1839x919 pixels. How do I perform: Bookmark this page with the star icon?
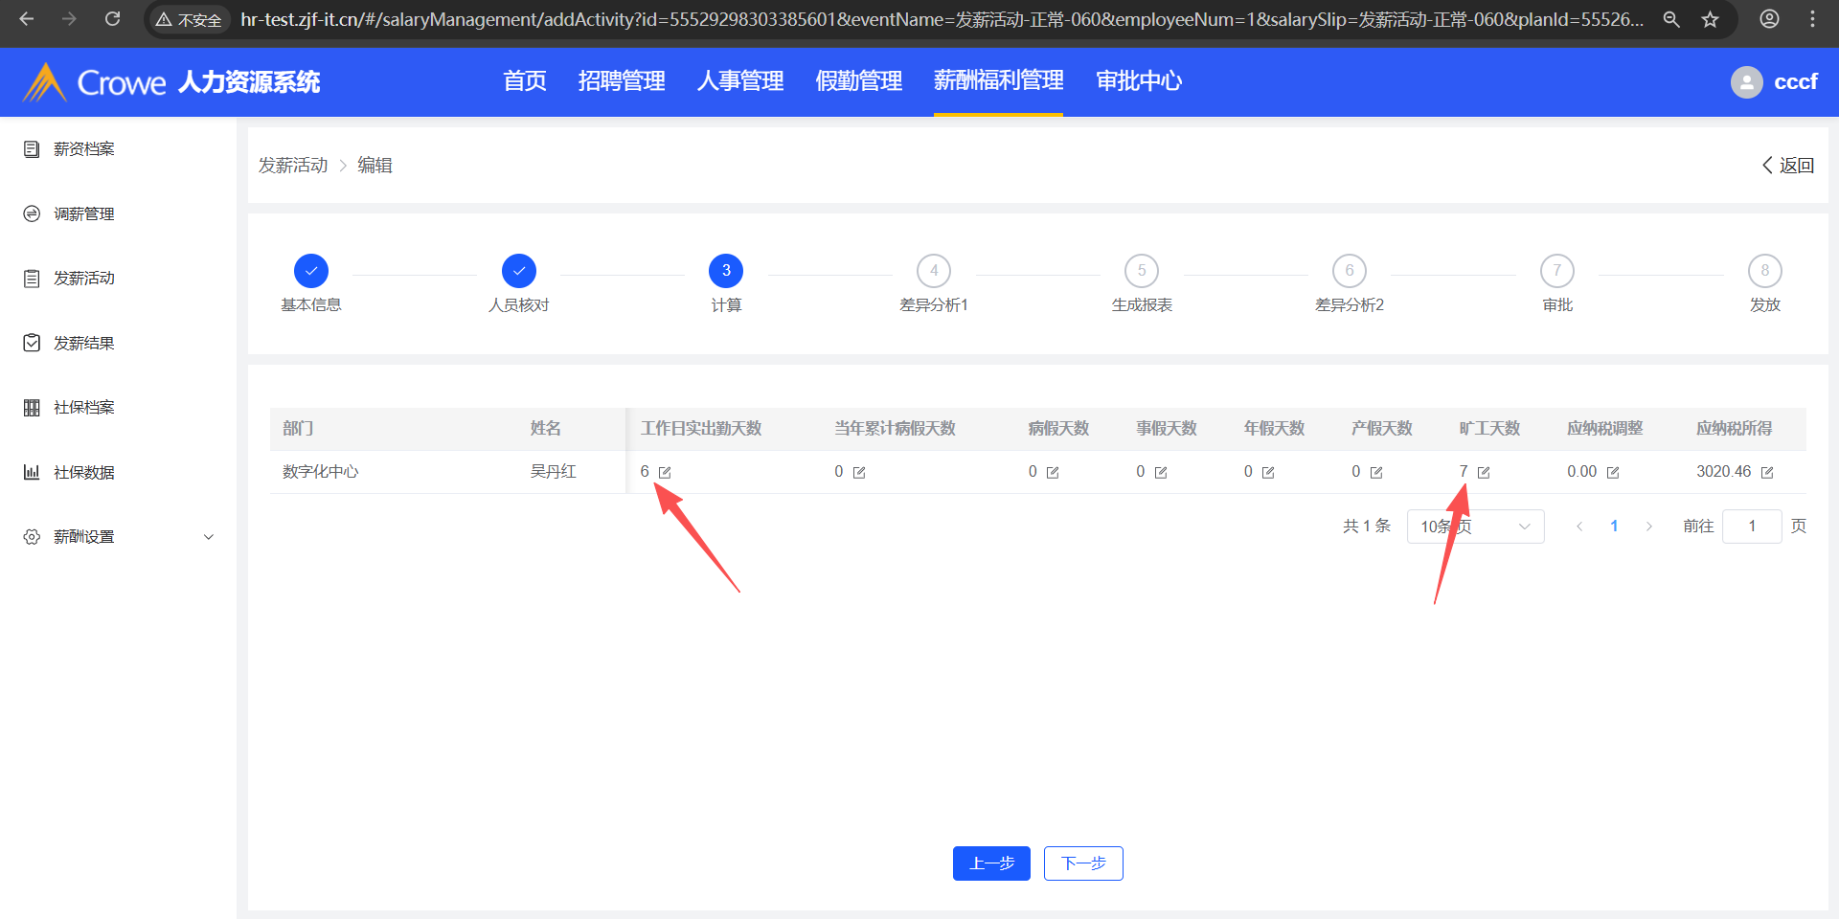(1710, 19)
